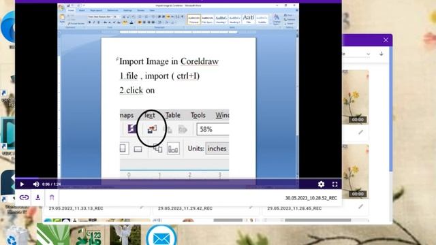Copy the recording's link with chain icon

point(25,197)
